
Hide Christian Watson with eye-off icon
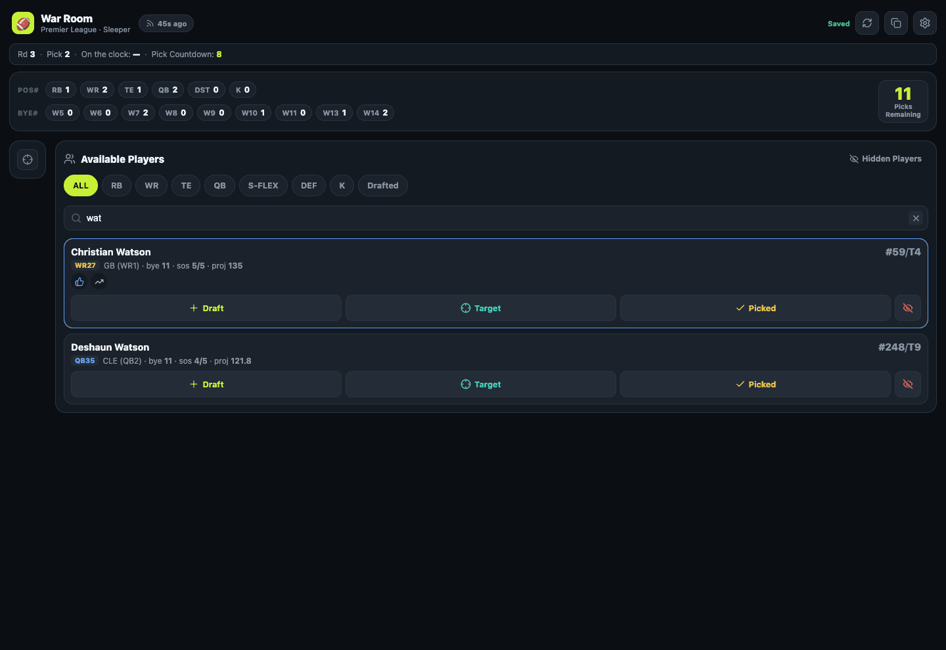point(908,308)
